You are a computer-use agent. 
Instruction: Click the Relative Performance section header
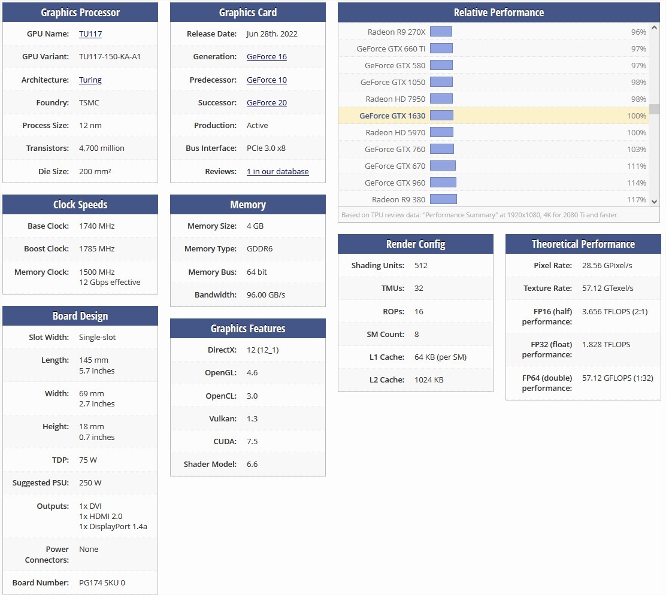499,13
